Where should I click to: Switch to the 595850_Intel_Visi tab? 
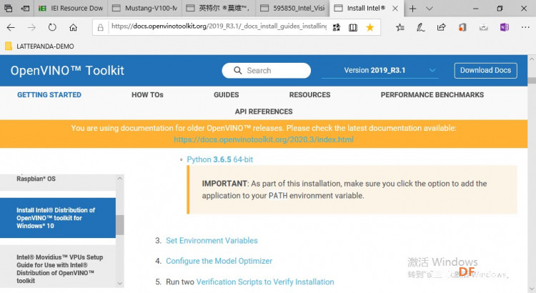pos(292,8)
